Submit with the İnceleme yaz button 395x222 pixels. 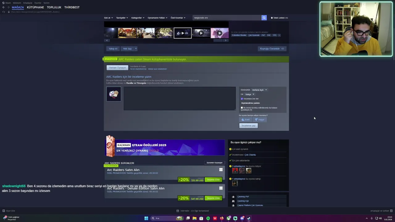pyautogui.click(x=248, y=125)
